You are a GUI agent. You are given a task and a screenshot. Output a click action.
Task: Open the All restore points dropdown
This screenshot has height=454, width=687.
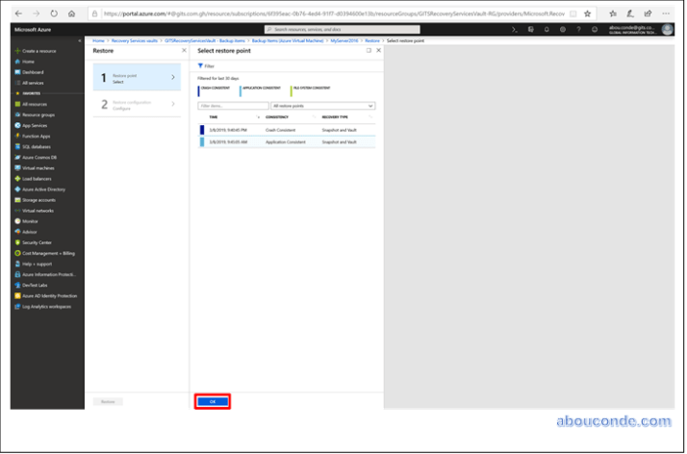pyautogui.click(x=322, y=105)
